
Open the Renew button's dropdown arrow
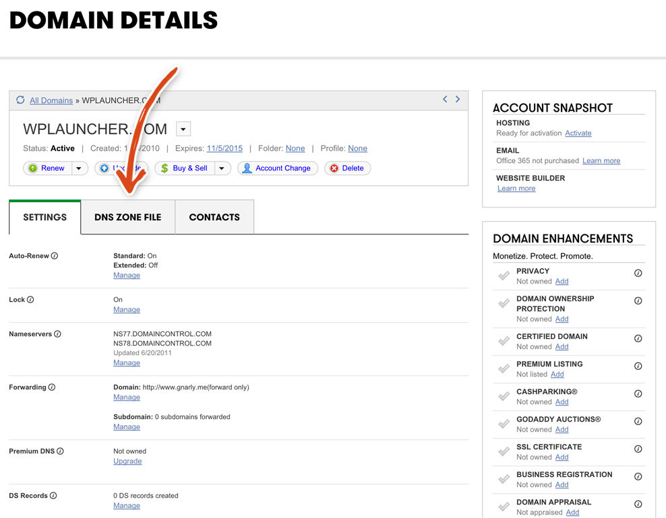pos(79,168)
